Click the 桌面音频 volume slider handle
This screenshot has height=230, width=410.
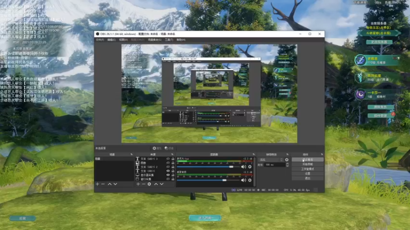pos(224,180)
